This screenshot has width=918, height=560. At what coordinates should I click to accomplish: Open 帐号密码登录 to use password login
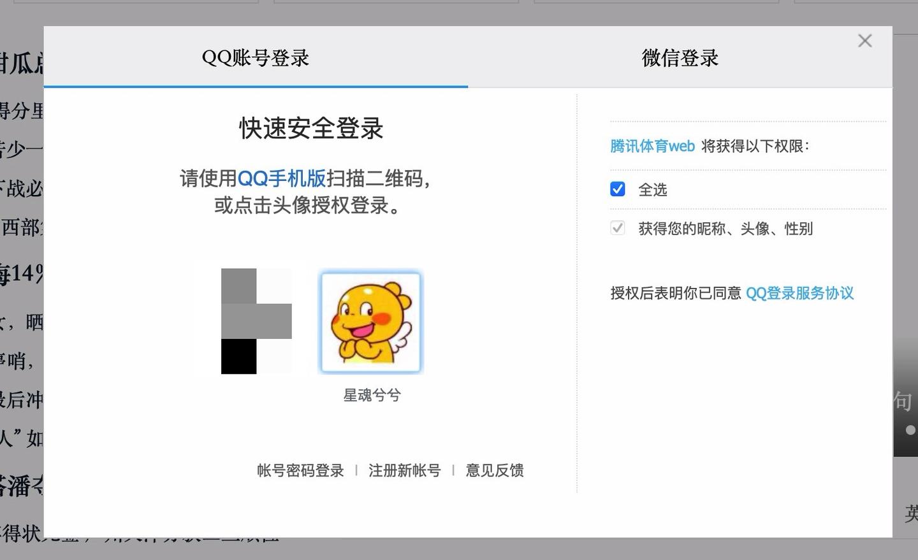pyautogui.click(x=300, y=470)
